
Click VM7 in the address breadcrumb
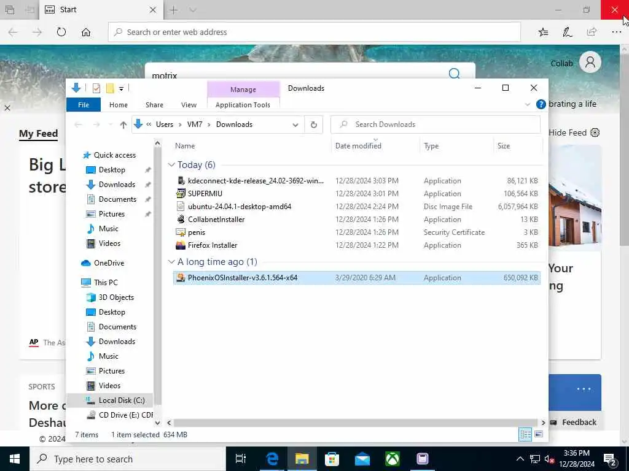[x=195, y=124]
